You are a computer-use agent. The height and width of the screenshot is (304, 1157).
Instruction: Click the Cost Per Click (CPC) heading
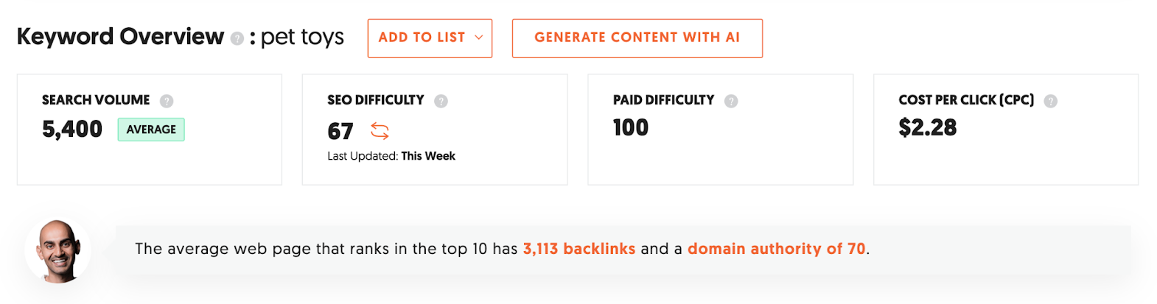click(966, 100)
